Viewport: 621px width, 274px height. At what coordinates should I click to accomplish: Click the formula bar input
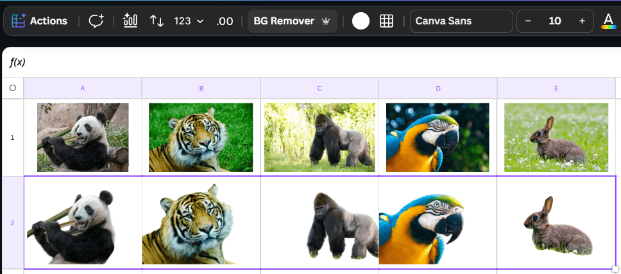321,62
